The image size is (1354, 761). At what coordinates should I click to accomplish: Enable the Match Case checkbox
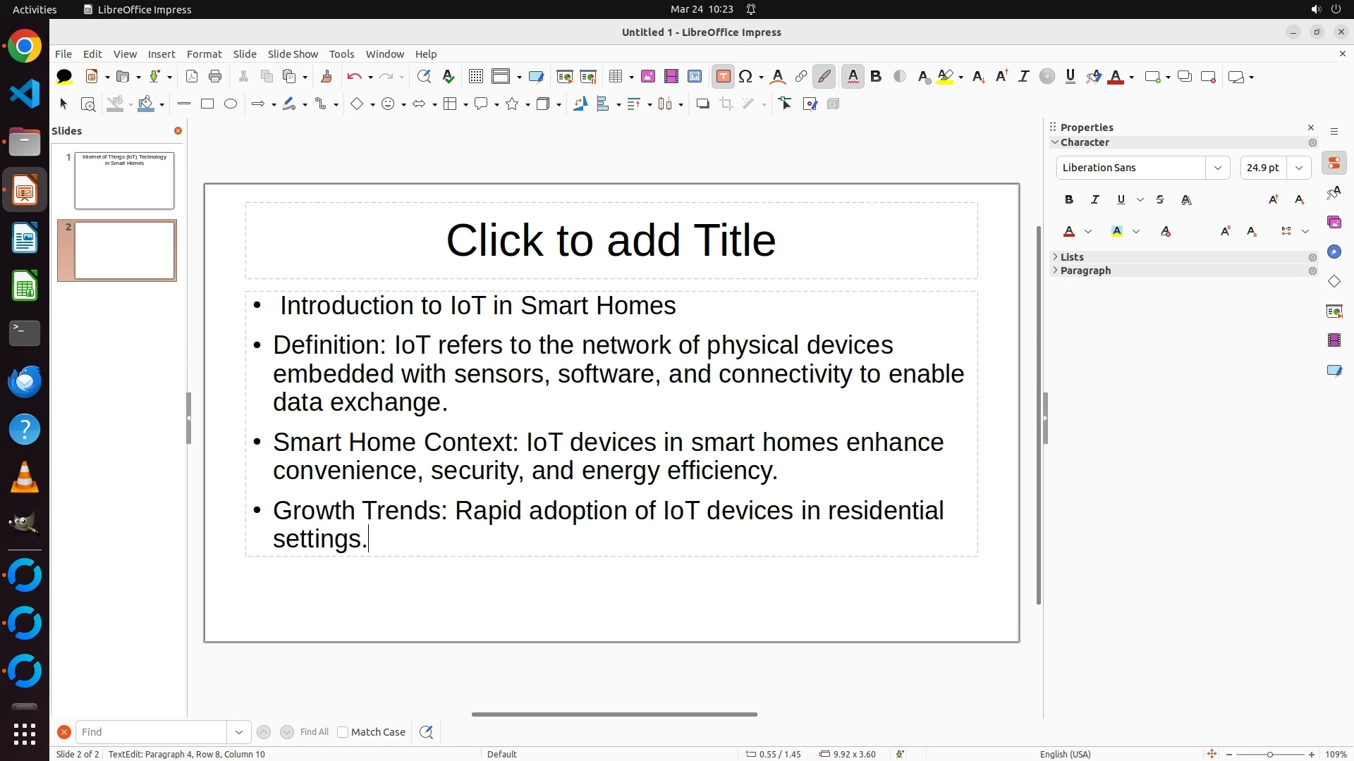click(343, 732)
